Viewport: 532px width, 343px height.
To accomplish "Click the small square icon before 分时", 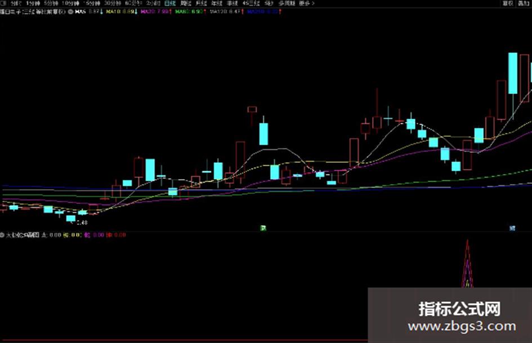I will pos(4,3).
